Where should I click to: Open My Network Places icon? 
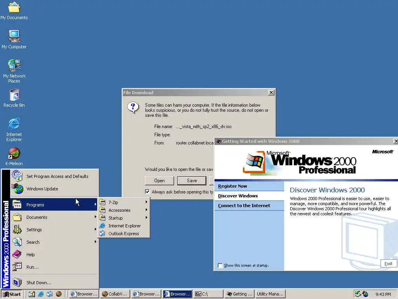14,71
